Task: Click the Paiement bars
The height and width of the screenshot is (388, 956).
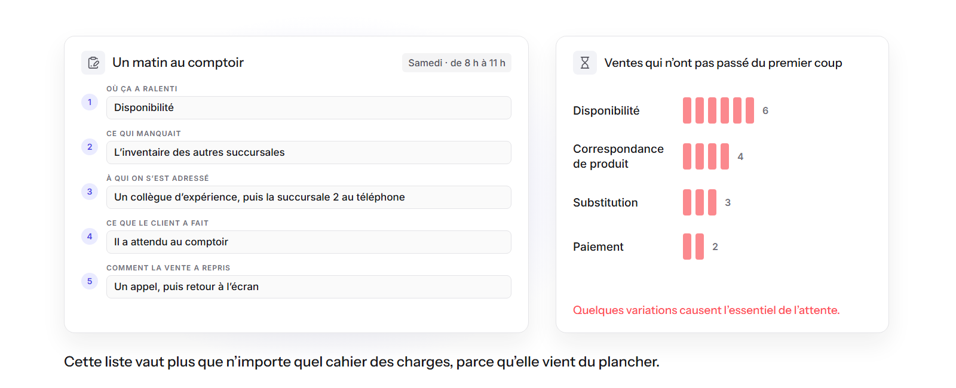Action: 693,247
